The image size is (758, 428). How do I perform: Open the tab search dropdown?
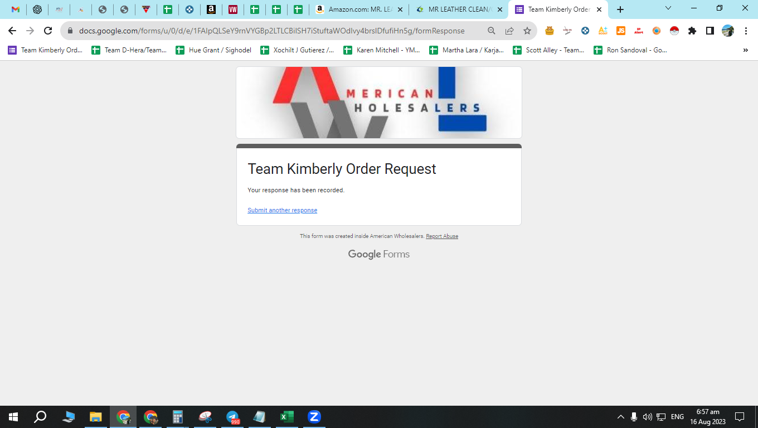click(668, 8)
